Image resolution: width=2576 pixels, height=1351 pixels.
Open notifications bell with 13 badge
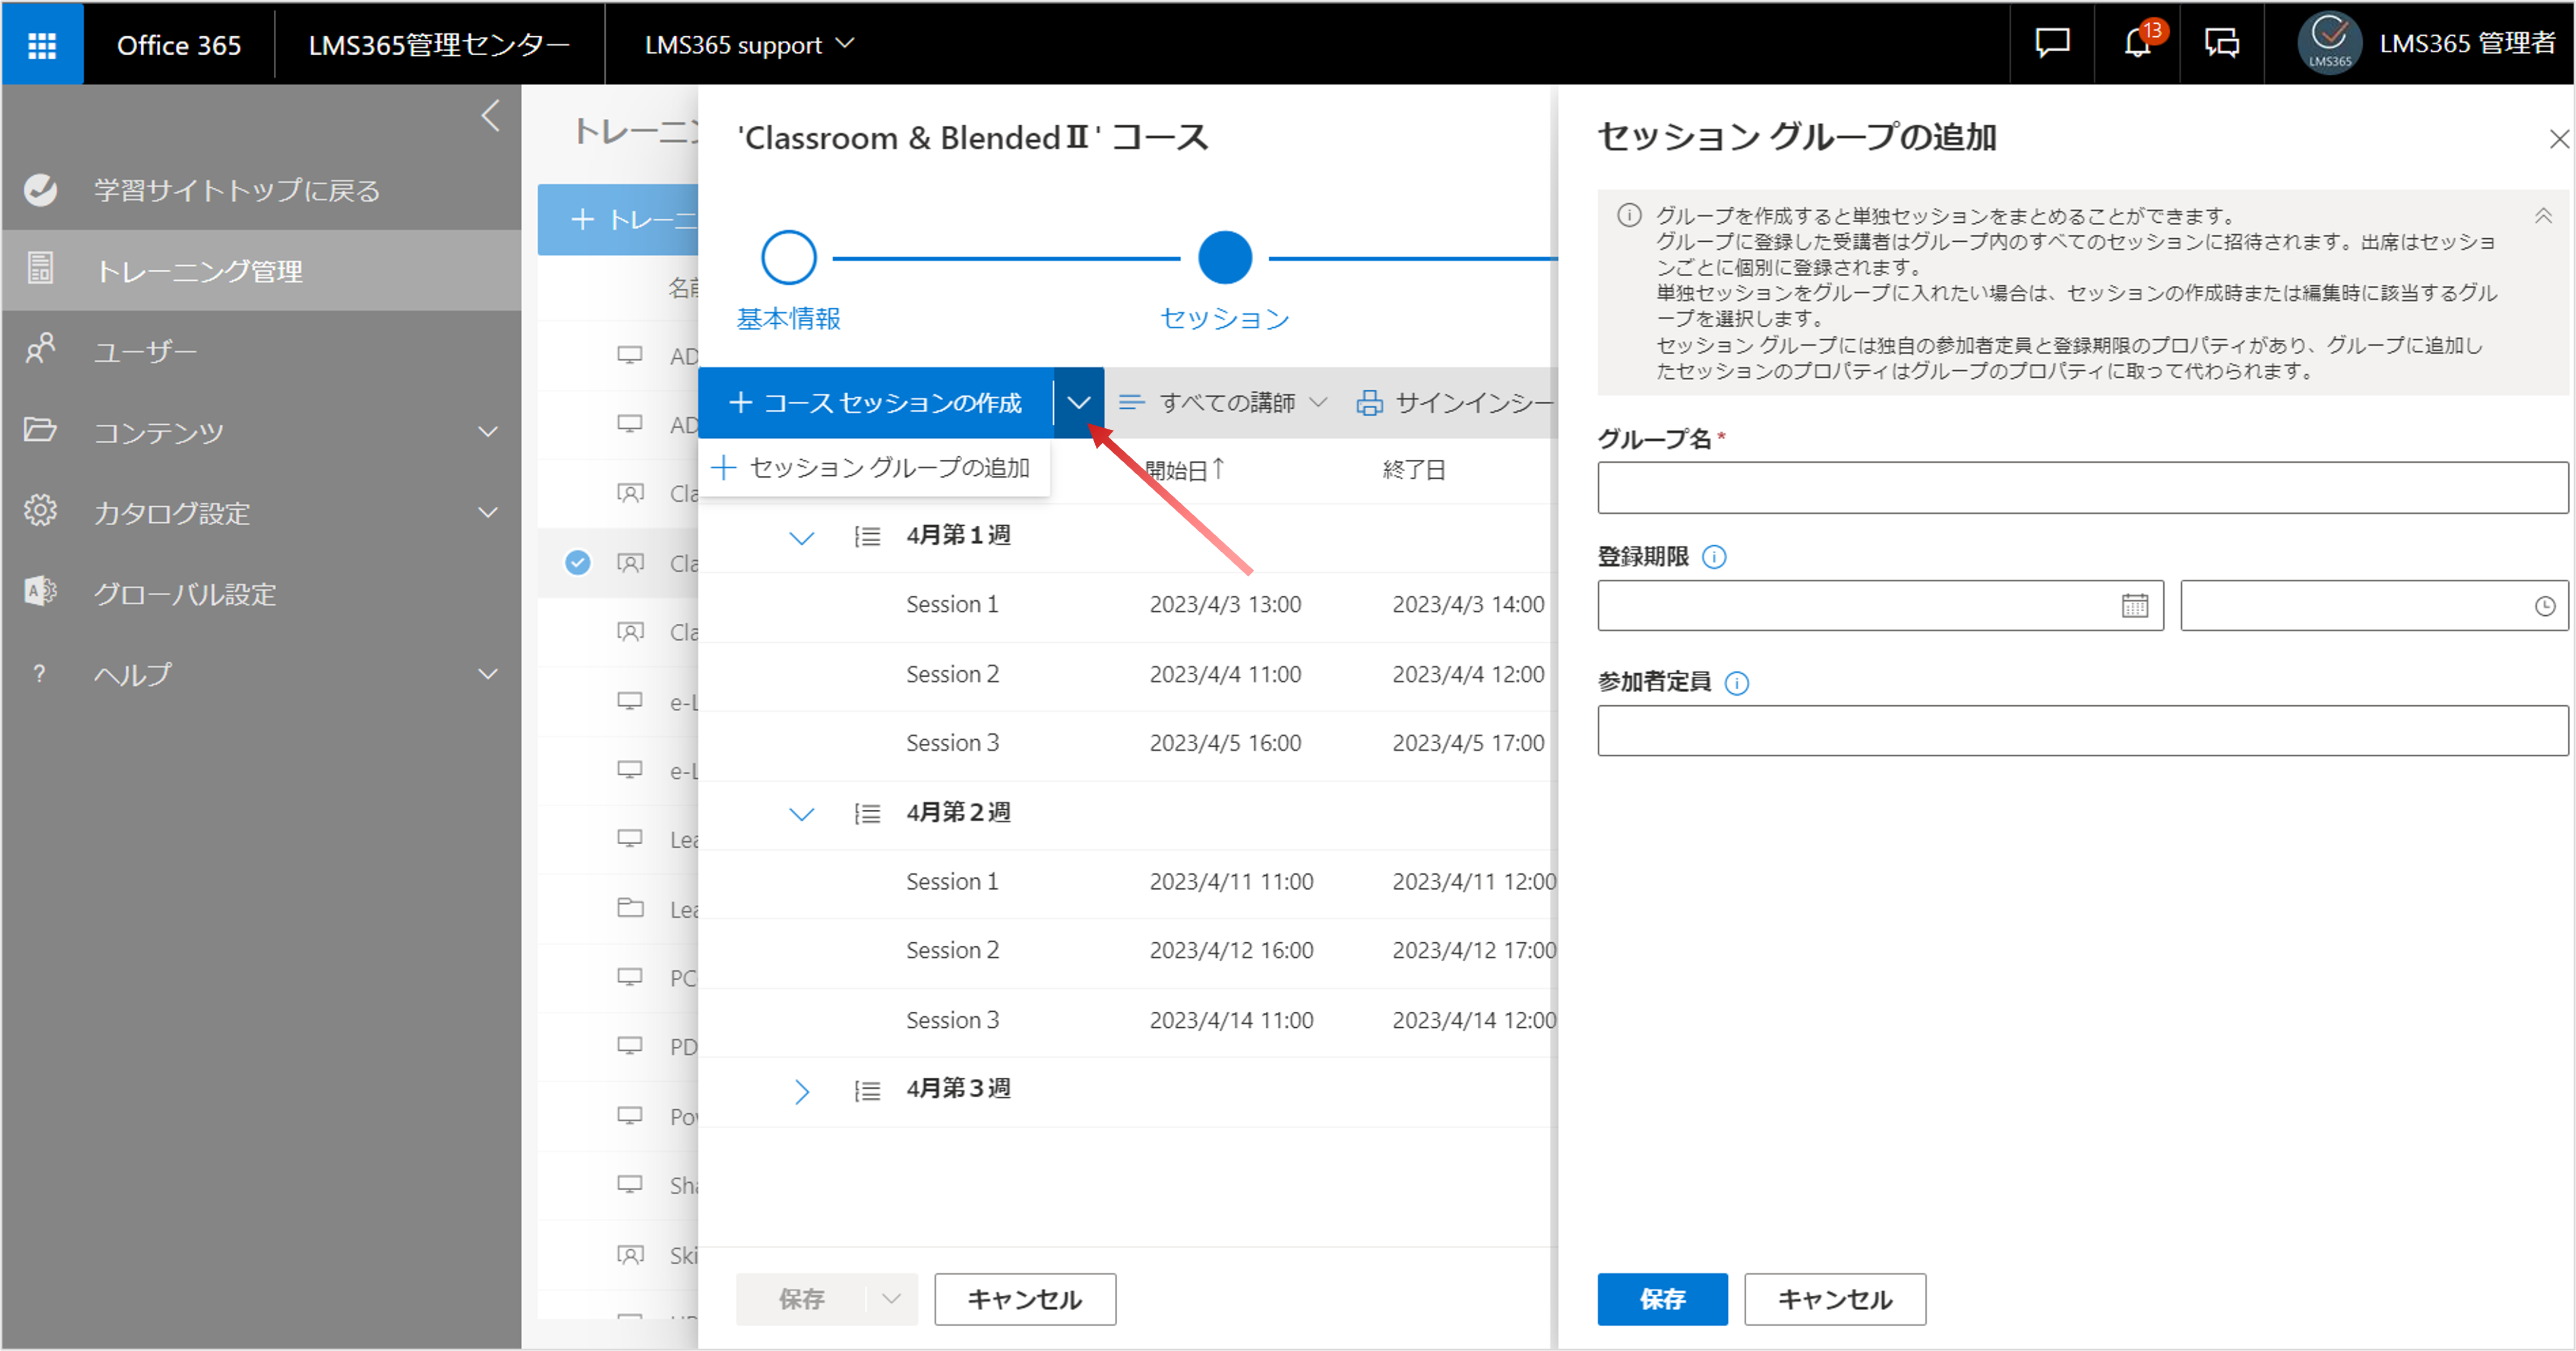tap(2138, 43)
